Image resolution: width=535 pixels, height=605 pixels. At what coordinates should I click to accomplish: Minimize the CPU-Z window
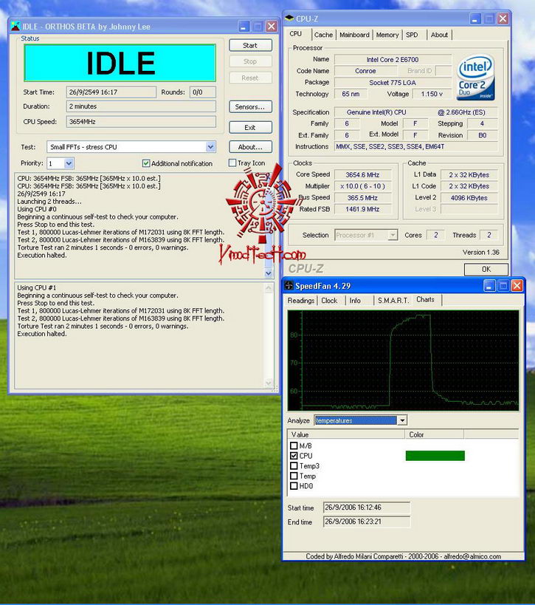475,18
